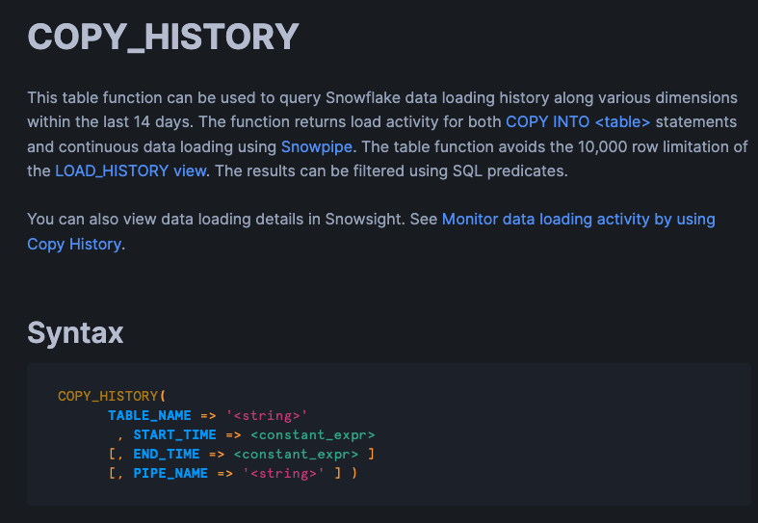The image size is (758, 523).
Task: Click the COPY_HISTORY page title
Action: 164,37
